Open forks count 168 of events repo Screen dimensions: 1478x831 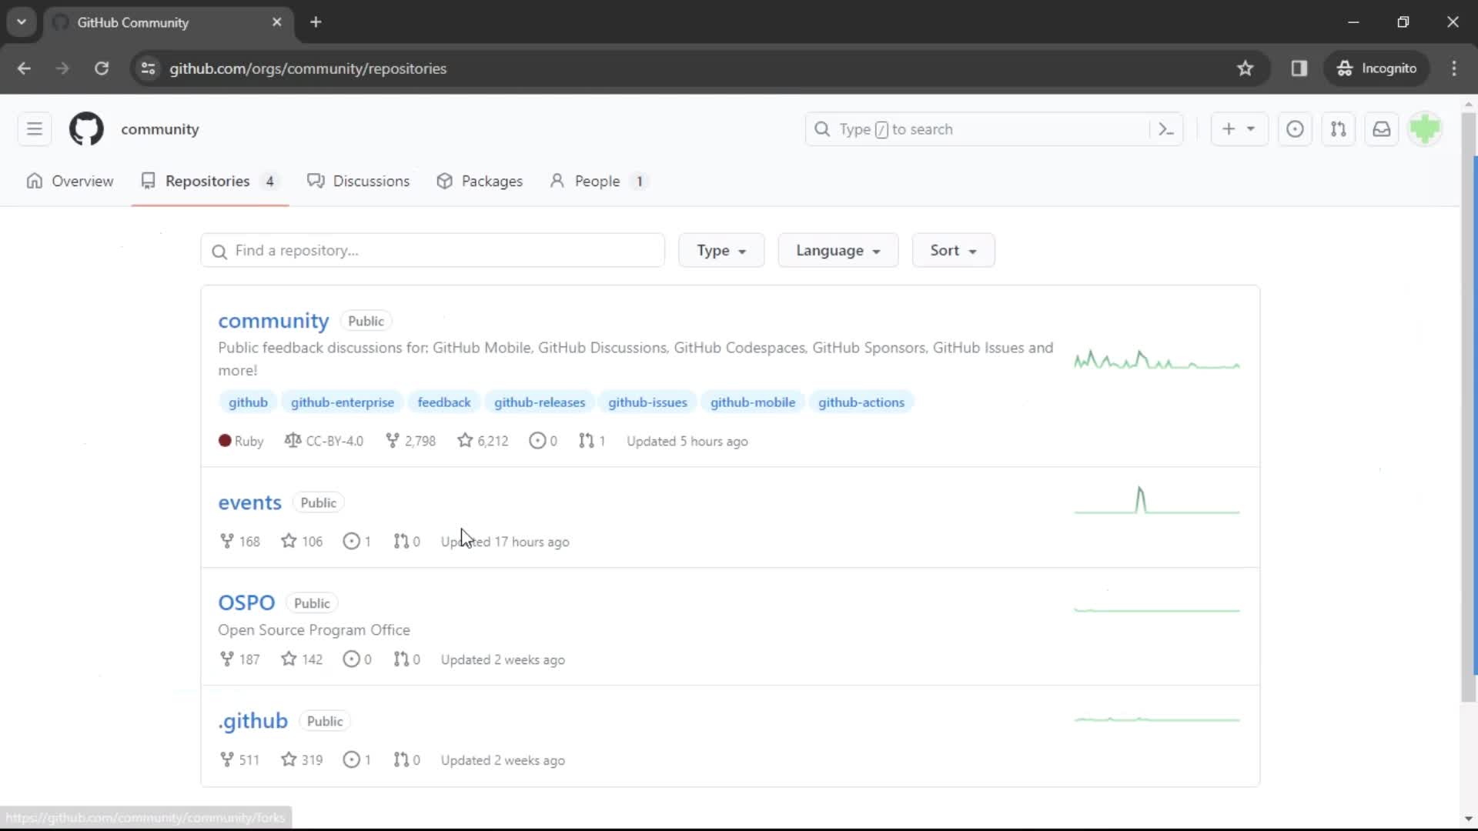(239, 542)
